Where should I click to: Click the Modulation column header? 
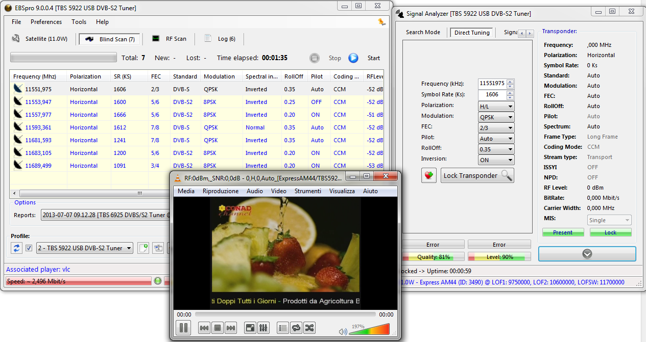(221, 76)
